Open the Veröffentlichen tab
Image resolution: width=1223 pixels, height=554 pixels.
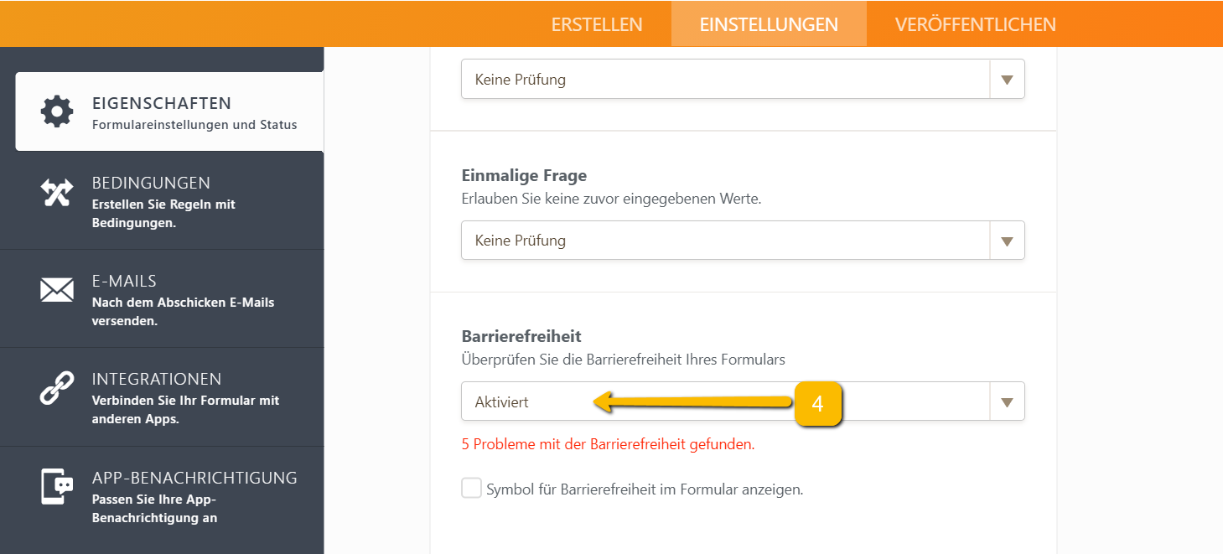975,24
